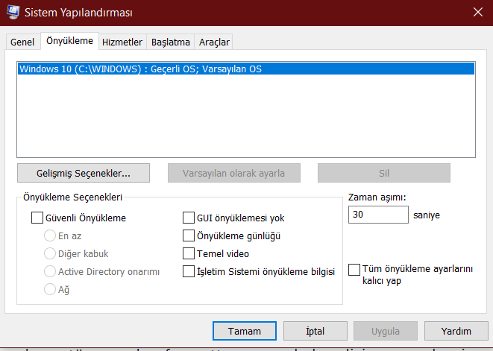Enable Güvenli Önyükleme checkbox
The height and width of the screenshot is (351, 493).
tap(37, 218)
